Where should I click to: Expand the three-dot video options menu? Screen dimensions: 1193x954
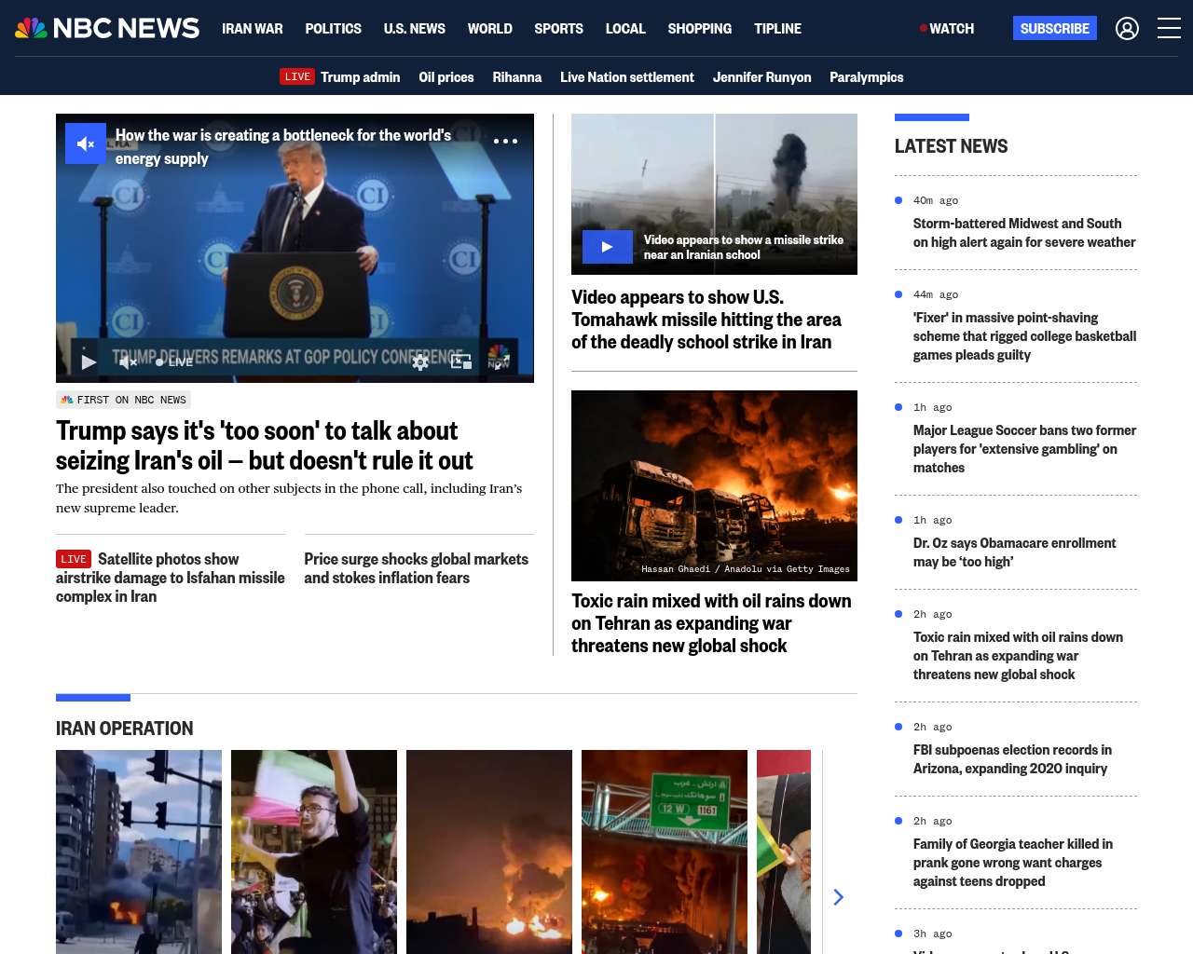(505, 142)
